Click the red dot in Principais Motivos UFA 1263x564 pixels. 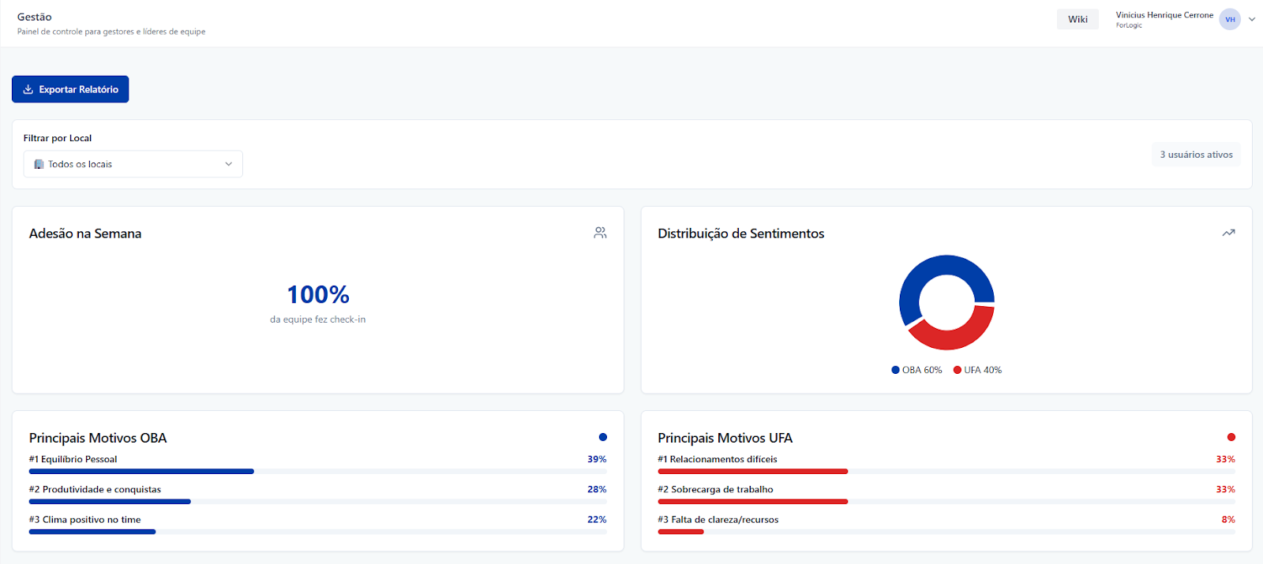pos(1231,437)
